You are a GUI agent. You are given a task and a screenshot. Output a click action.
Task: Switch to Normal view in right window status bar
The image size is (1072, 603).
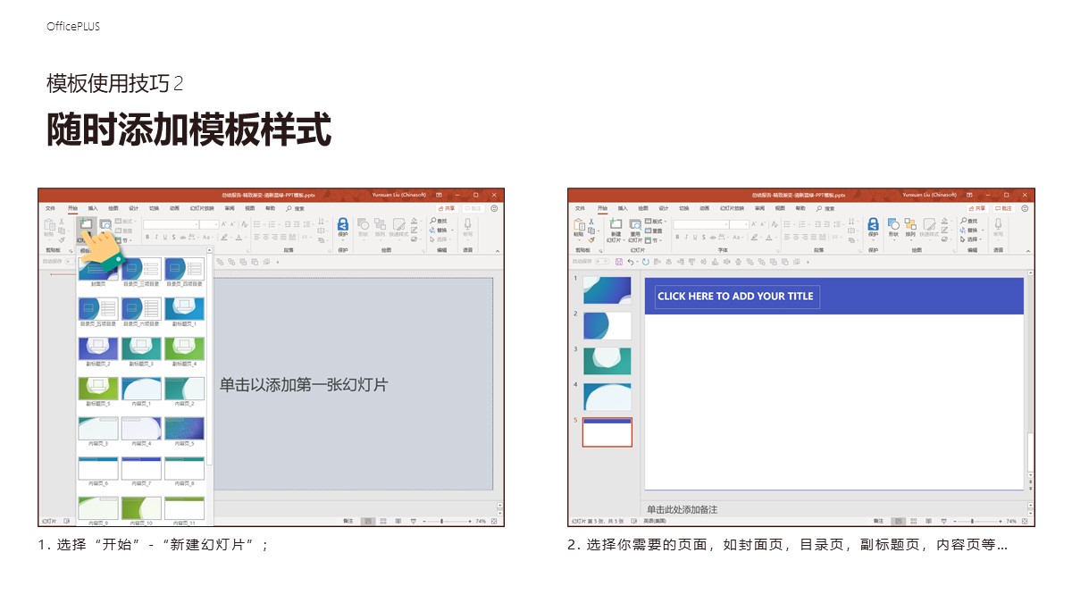click(898, 521)
